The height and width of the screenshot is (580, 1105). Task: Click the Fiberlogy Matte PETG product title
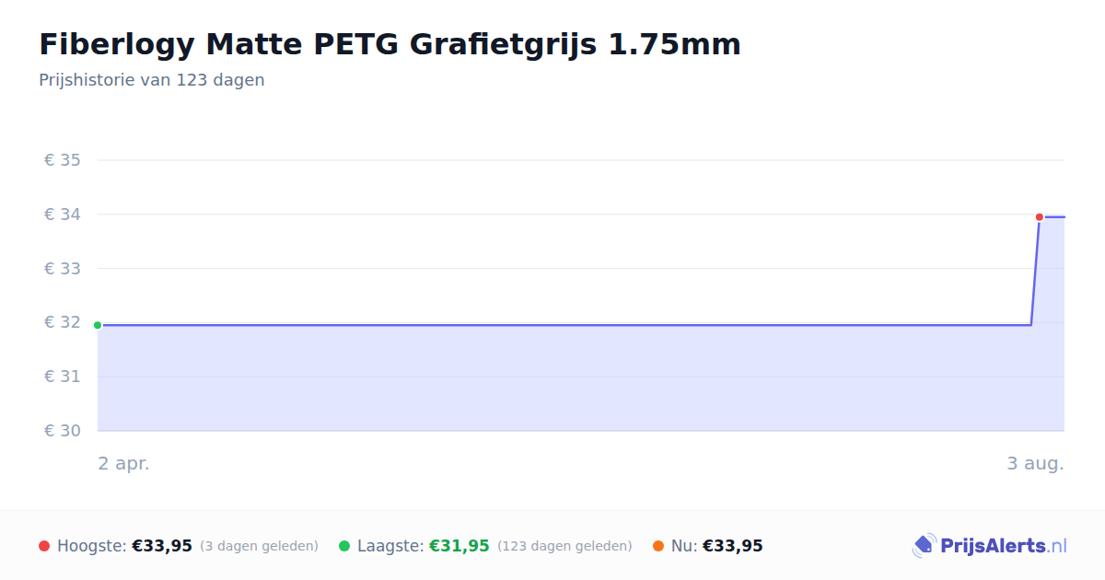point(390,44)
